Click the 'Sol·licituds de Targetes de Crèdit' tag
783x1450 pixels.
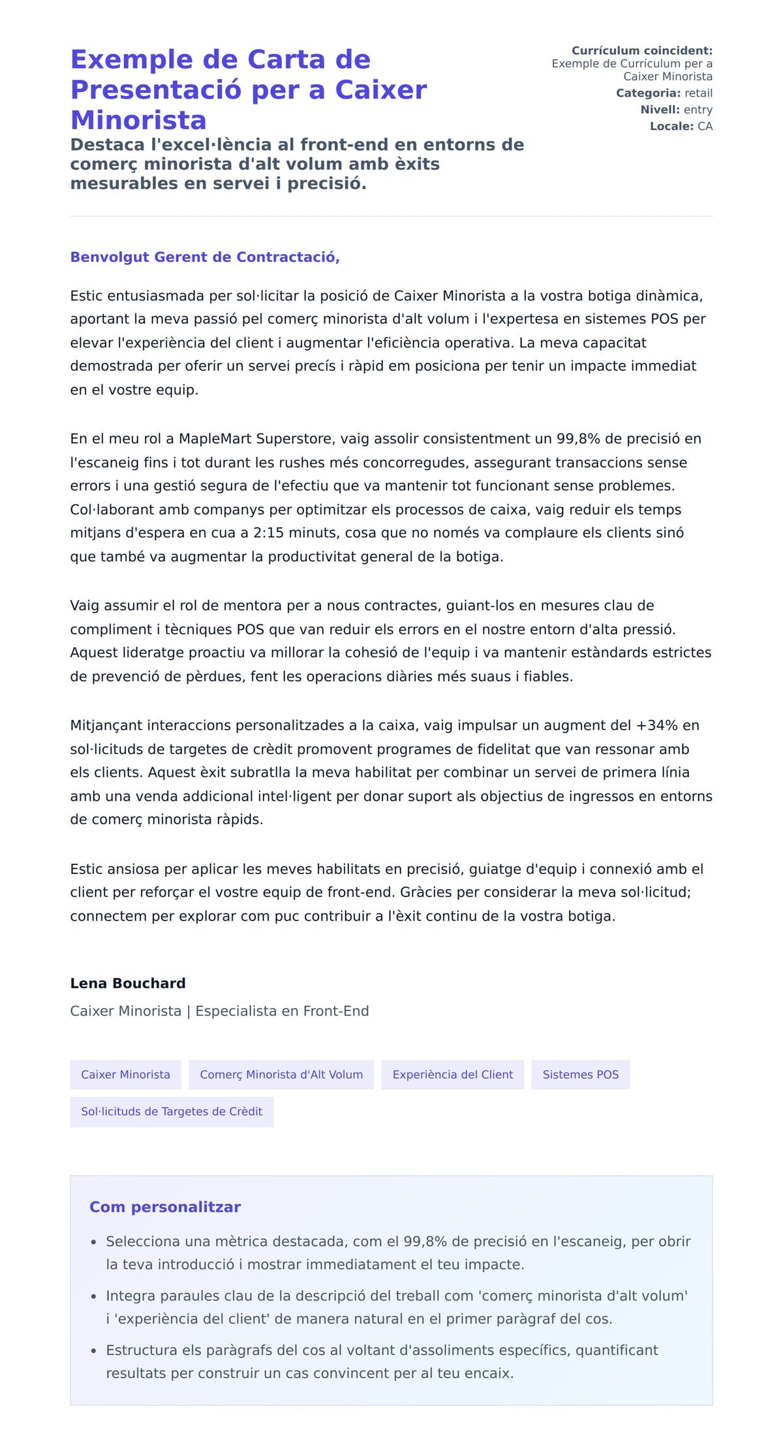(172, 1111)
